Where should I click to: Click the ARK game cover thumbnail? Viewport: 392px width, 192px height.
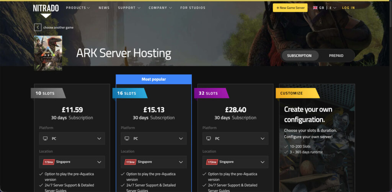tap(48, 53)
